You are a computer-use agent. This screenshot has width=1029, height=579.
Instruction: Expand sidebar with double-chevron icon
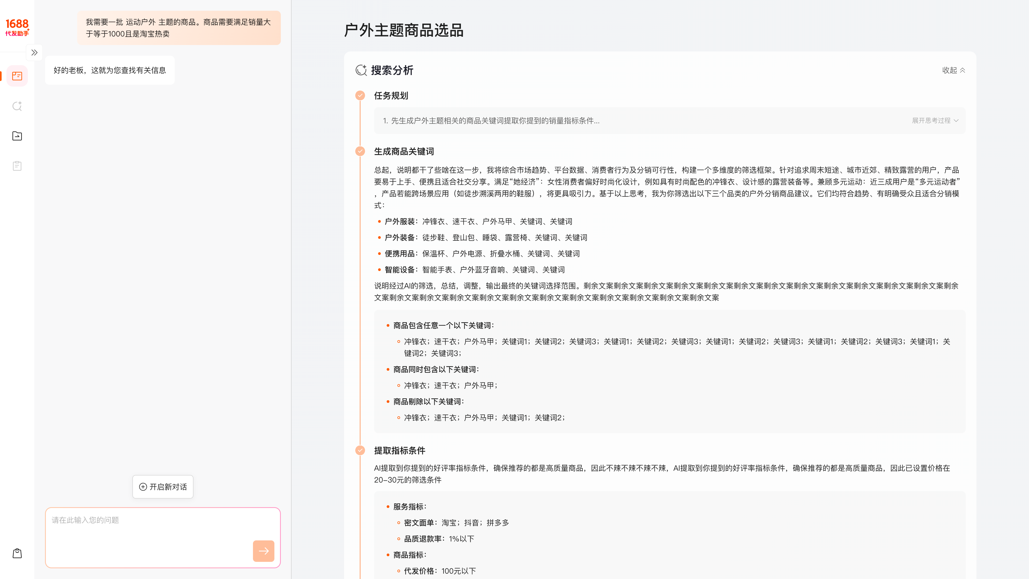click(34, 52)
